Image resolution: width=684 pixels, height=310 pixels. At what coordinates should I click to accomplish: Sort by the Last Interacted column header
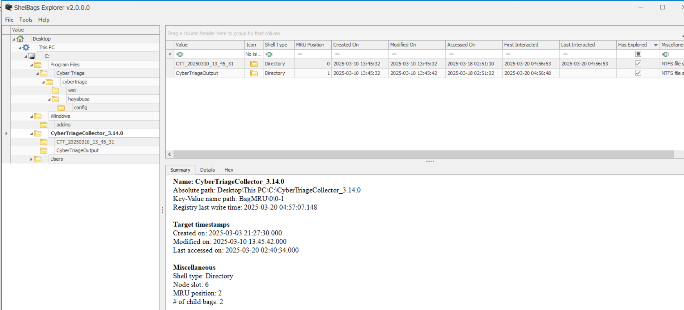(588, 45)
